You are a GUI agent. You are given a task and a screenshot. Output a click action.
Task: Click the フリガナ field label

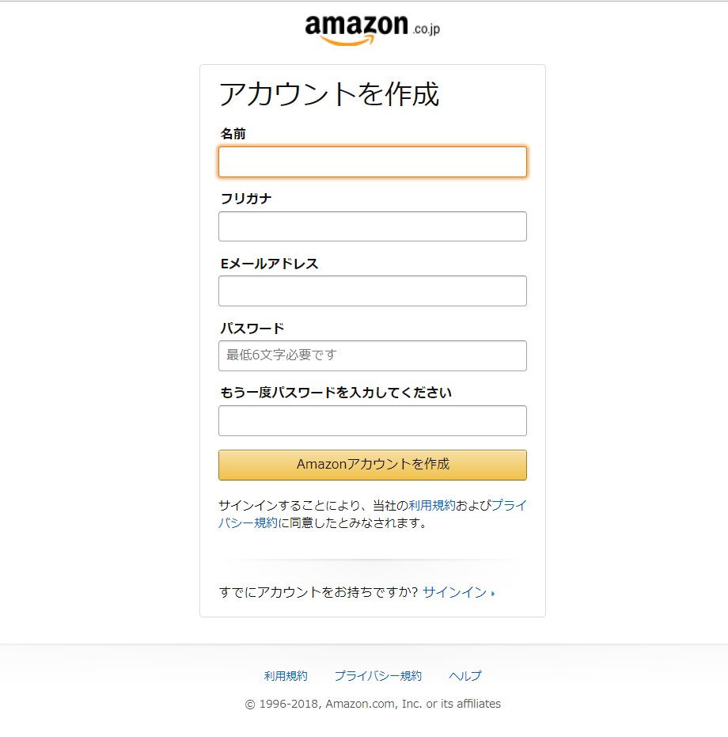pyautogui.click(x=245, y=199)
